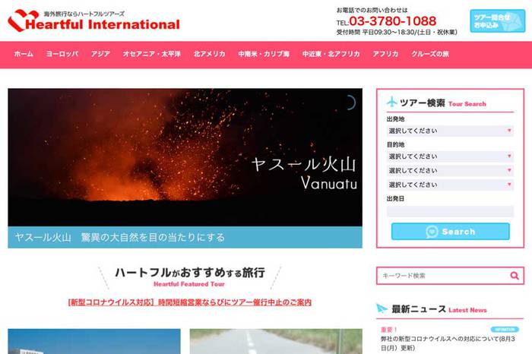Open the アジア menu item

pos(100,54)
